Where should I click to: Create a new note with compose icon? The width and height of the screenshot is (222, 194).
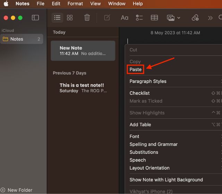point(107,18)
